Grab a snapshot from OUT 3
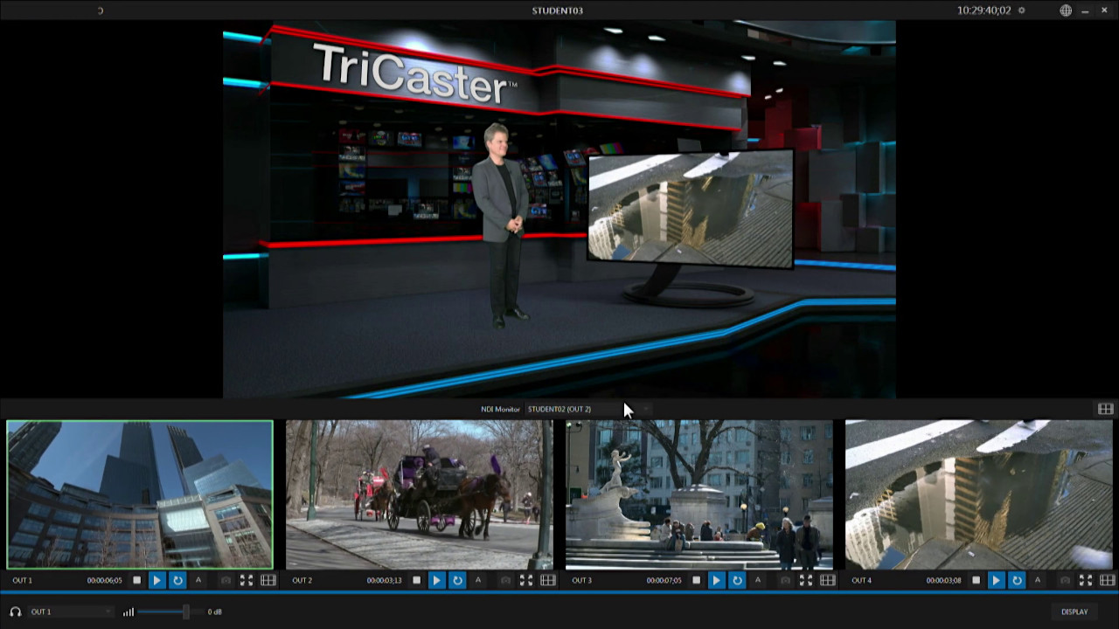1119x629 pixels. tap(785, 580)
